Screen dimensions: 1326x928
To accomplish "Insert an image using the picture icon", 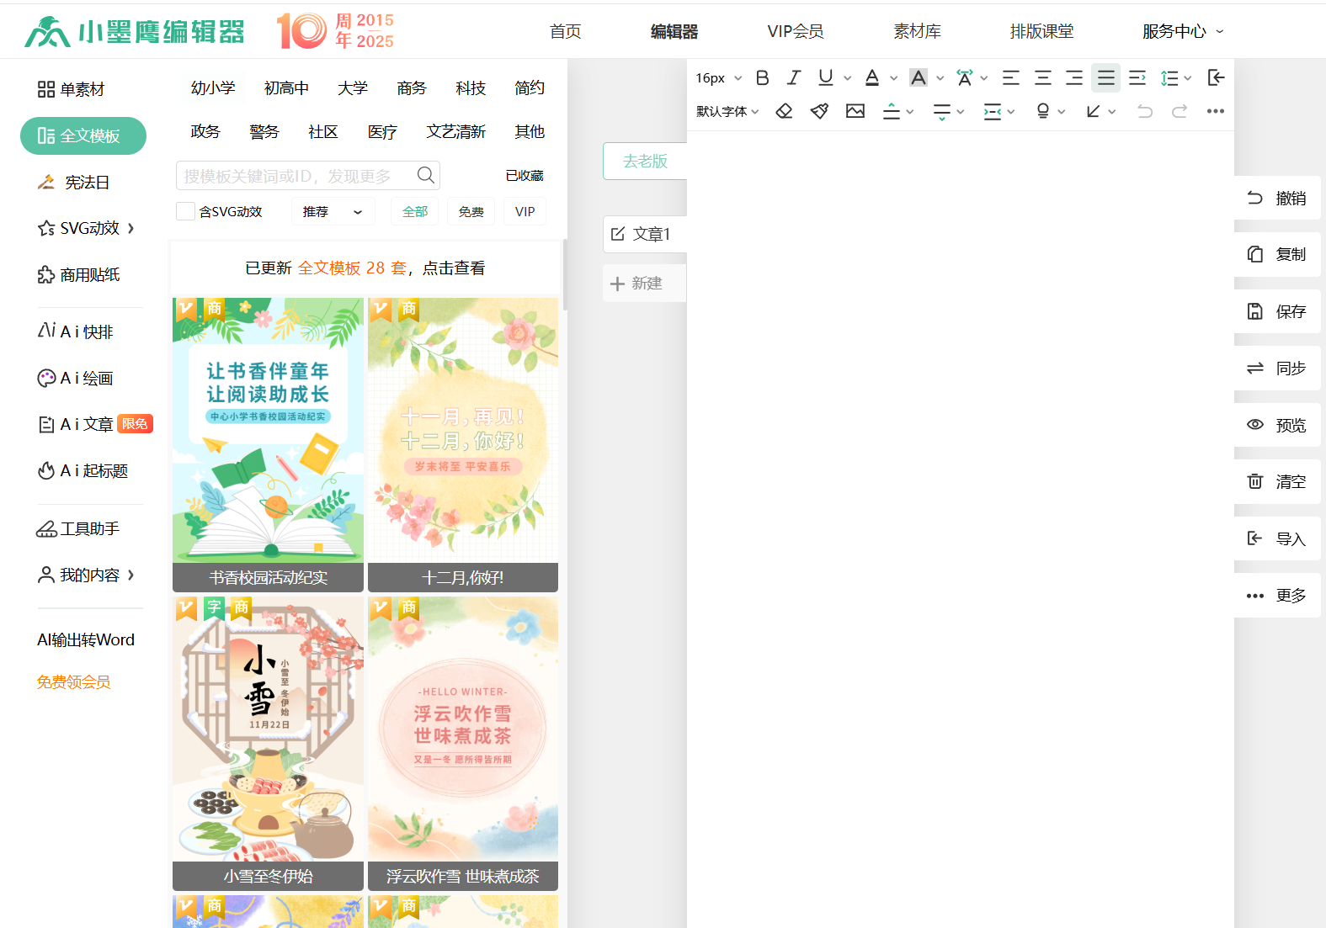I will click(855, 111).
